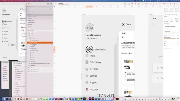Viewport: 180px width, 101px height.
Task: Open the cloud upload icon in the toolbar
Action: click(174, 4)
